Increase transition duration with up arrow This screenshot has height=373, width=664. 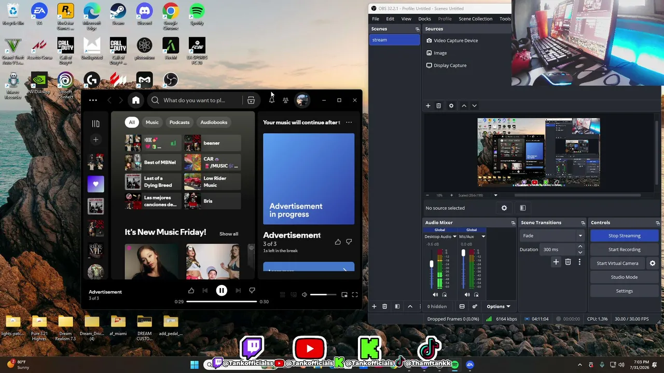click(x=580, y=247)
